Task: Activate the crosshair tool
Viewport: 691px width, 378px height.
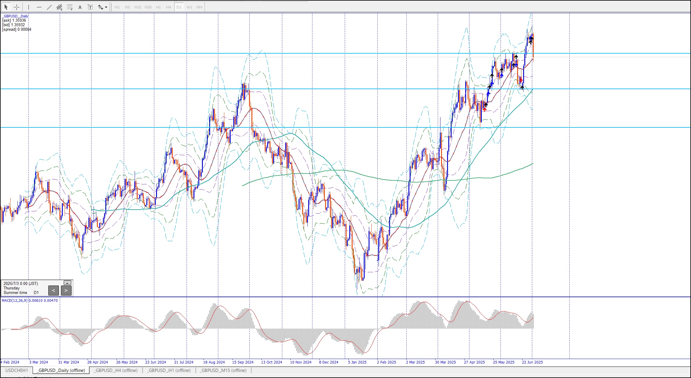Action: [17, 7]
